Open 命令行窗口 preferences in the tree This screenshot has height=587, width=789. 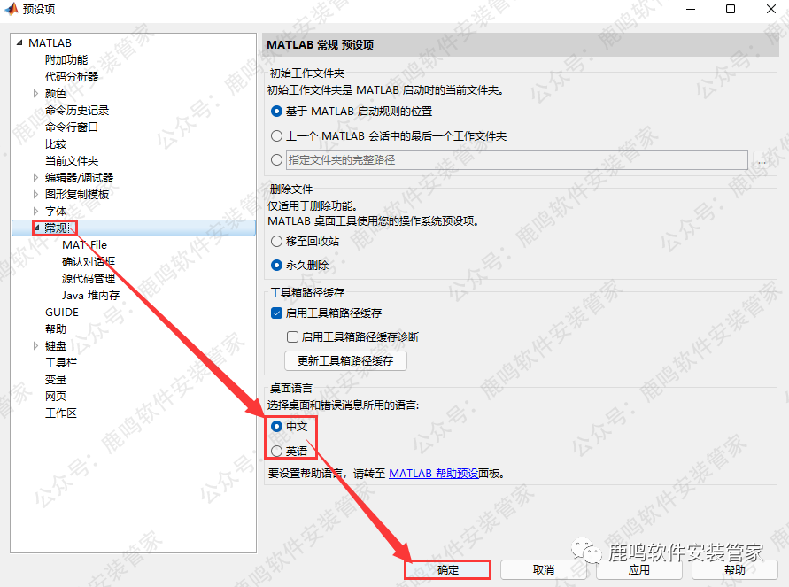[x=72, y=127]
